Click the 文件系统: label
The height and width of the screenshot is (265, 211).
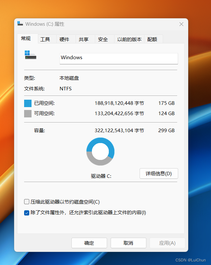[x=34, y=89]
